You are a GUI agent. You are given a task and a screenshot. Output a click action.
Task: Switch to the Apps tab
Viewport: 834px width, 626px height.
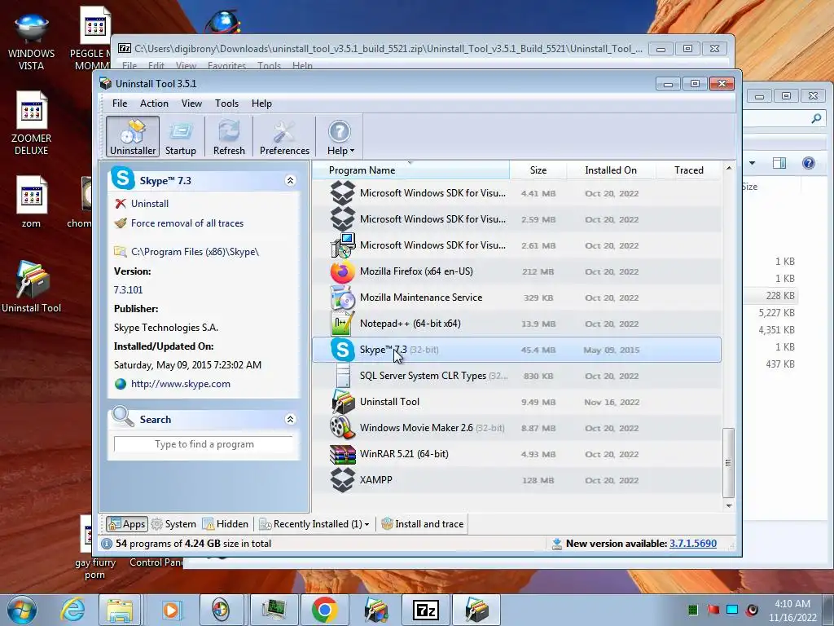point(126,524)
